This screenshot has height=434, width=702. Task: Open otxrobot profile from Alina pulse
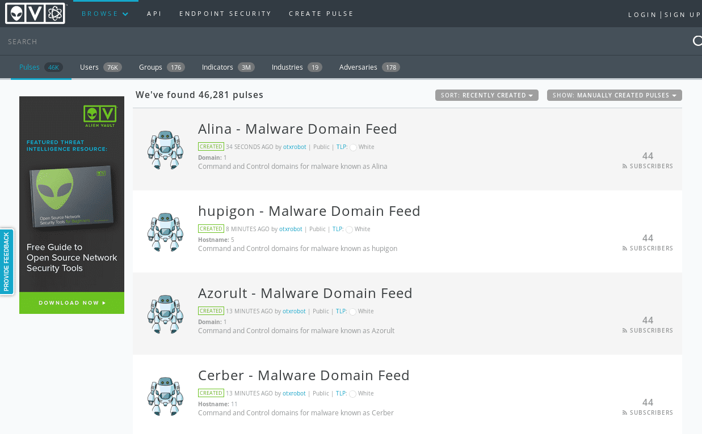coord(295,147)
